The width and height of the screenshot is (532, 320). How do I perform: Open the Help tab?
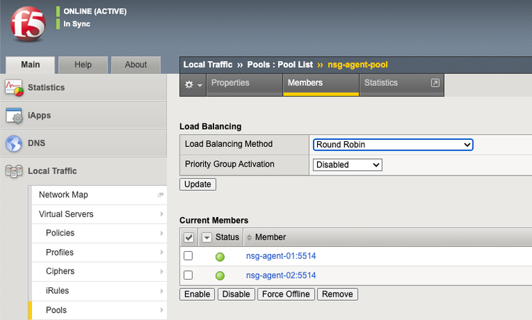(83, 65)
